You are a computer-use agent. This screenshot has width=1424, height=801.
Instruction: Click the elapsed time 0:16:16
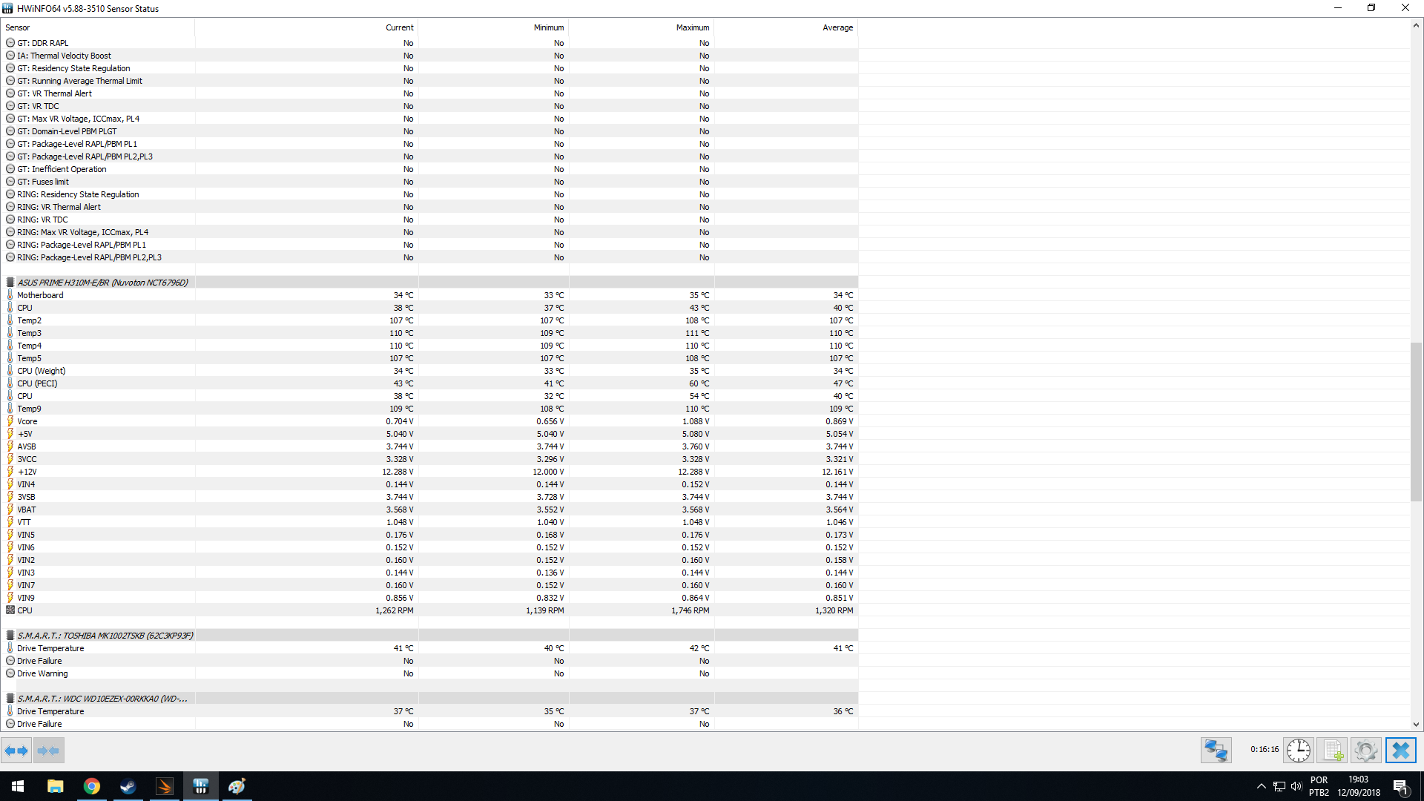coord(1265,750)
